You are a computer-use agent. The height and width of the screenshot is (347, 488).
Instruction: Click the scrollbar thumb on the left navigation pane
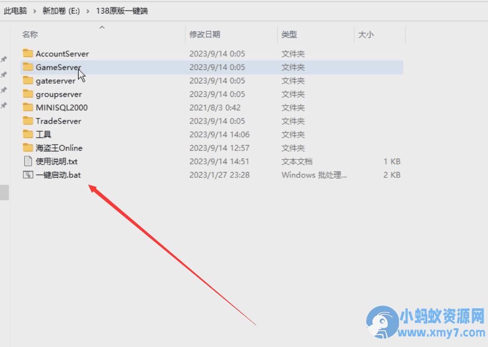pos(4,192)
